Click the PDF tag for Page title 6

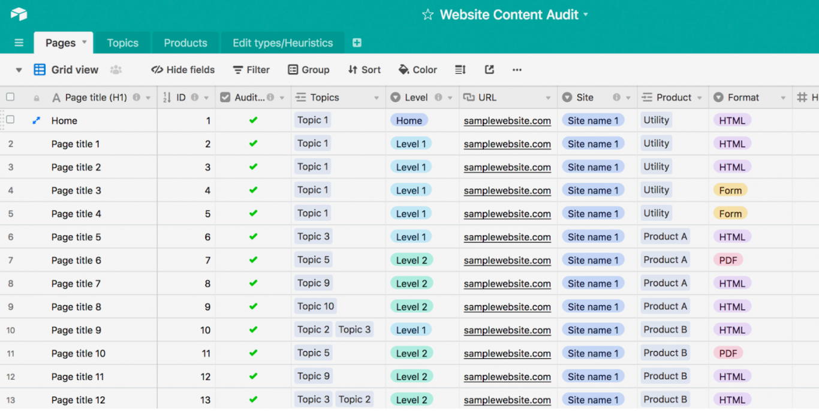(x=728, y=260)
